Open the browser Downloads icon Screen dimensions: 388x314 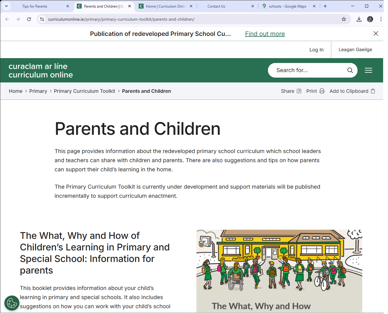[x=359, y=19]
